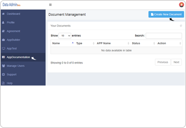Screen dimensions: 186x128
Task: Click the hamburger menu icon in header
Action: [50, 5]
